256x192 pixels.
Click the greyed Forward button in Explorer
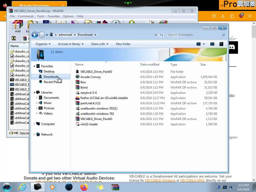coord(42,35)
